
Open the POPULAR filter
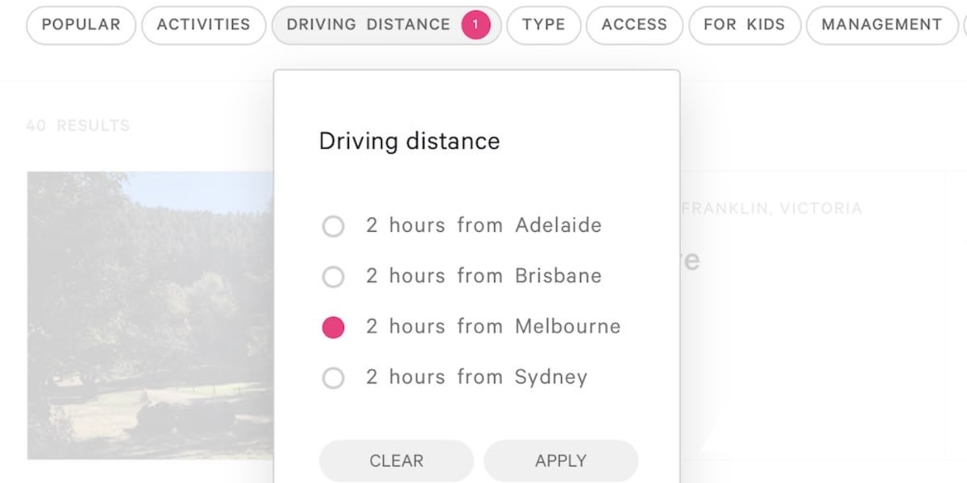[x=81, y=24]
